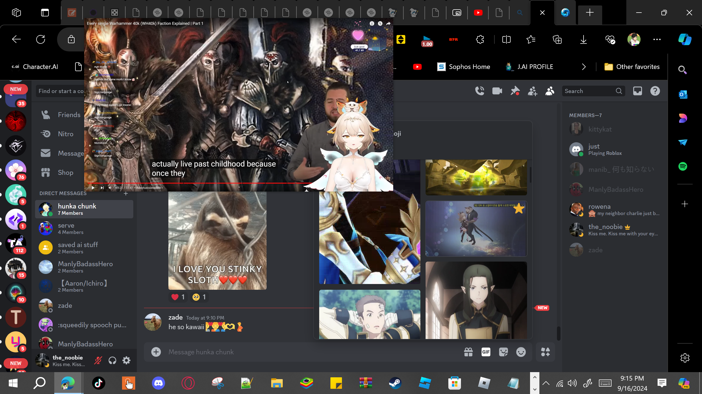Open Message Requests in the sidebar
Image resolution: width=702 pixels, height=394 pixels.
[x=60, y=153]
